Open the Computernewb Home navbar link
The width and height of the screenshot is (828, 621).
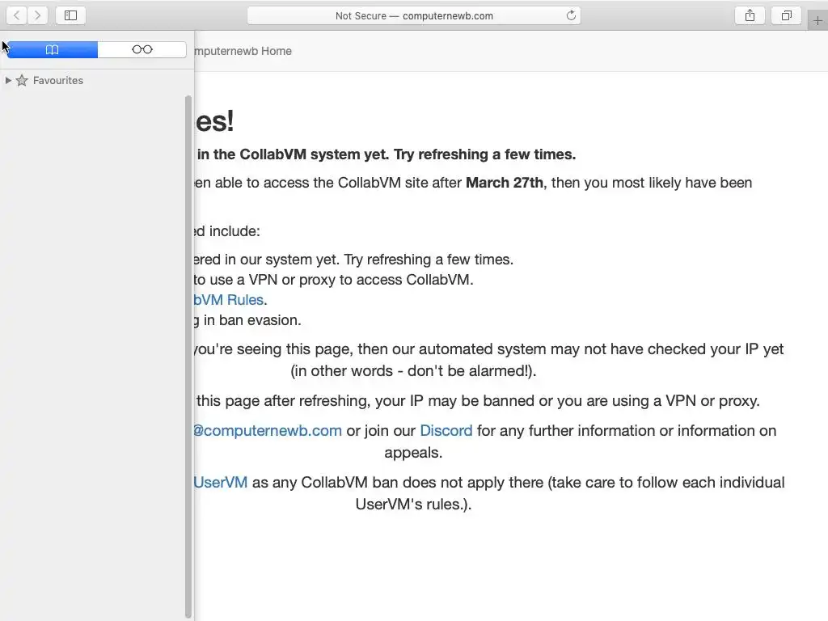click(243, 51)
